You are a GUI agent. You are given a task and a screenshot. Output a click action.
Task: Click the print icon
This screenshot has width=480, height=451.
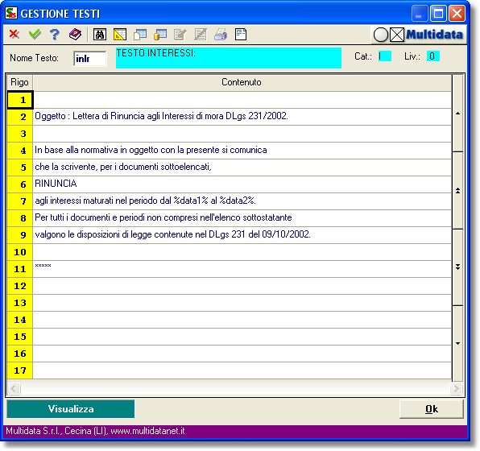[x=221, y=35]
